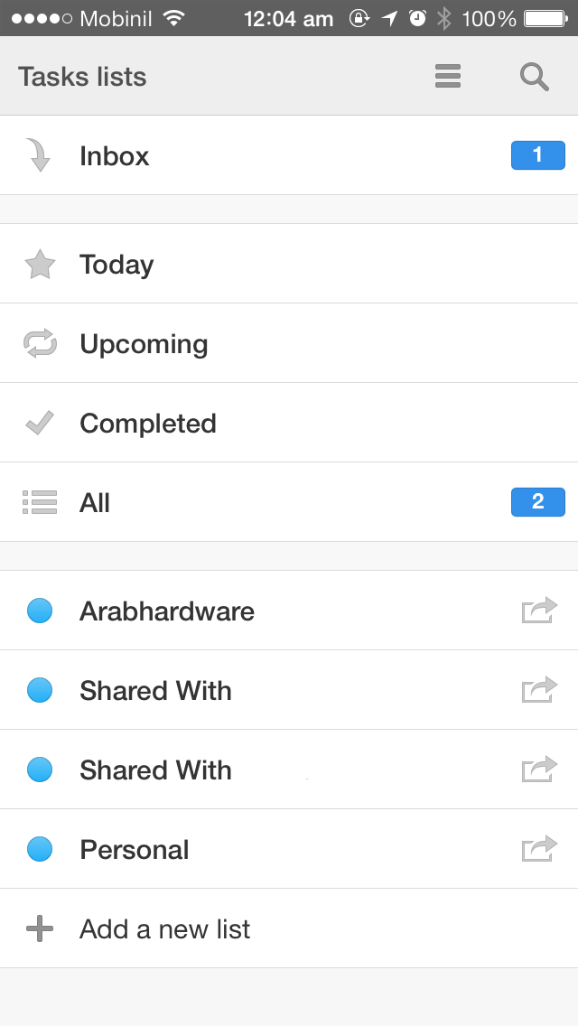The height and width of the screenshot is (1026, 578).
Task: Click the blue dot beside Arabhardware
Action: point(39,611)
